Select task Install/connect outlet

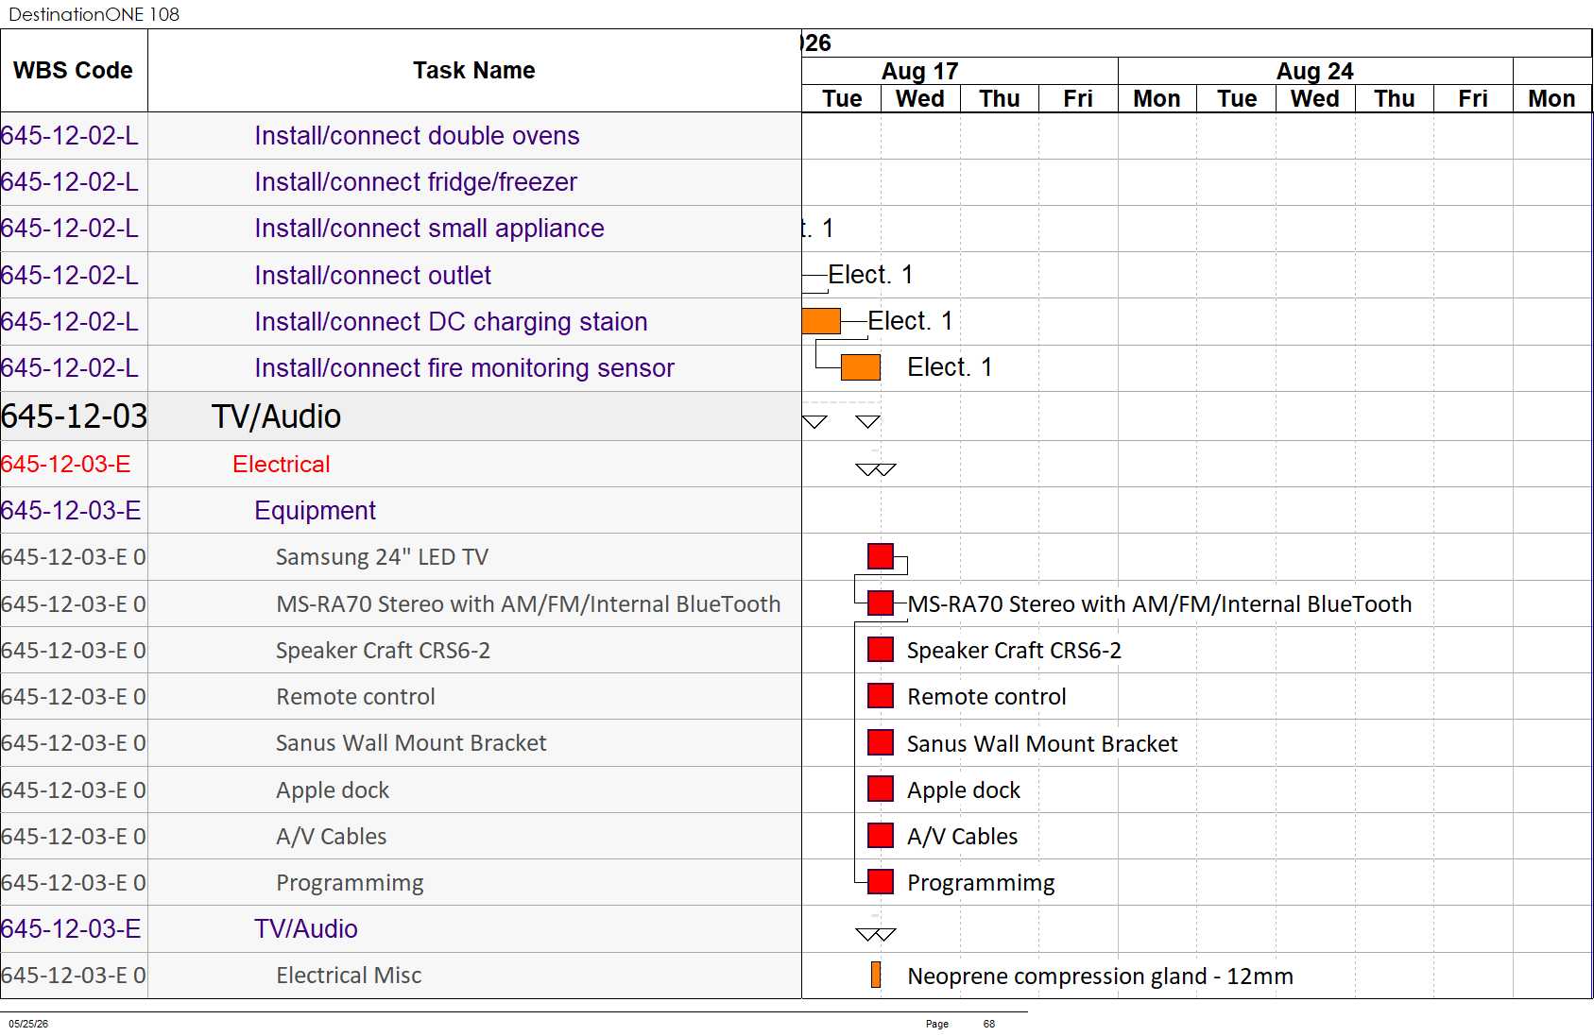(372, 276)
